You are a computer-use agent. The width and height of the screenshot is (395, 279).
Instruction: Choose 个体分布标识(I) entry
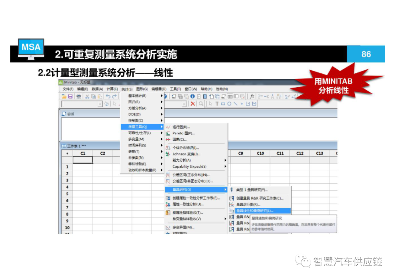pos(196,148)
